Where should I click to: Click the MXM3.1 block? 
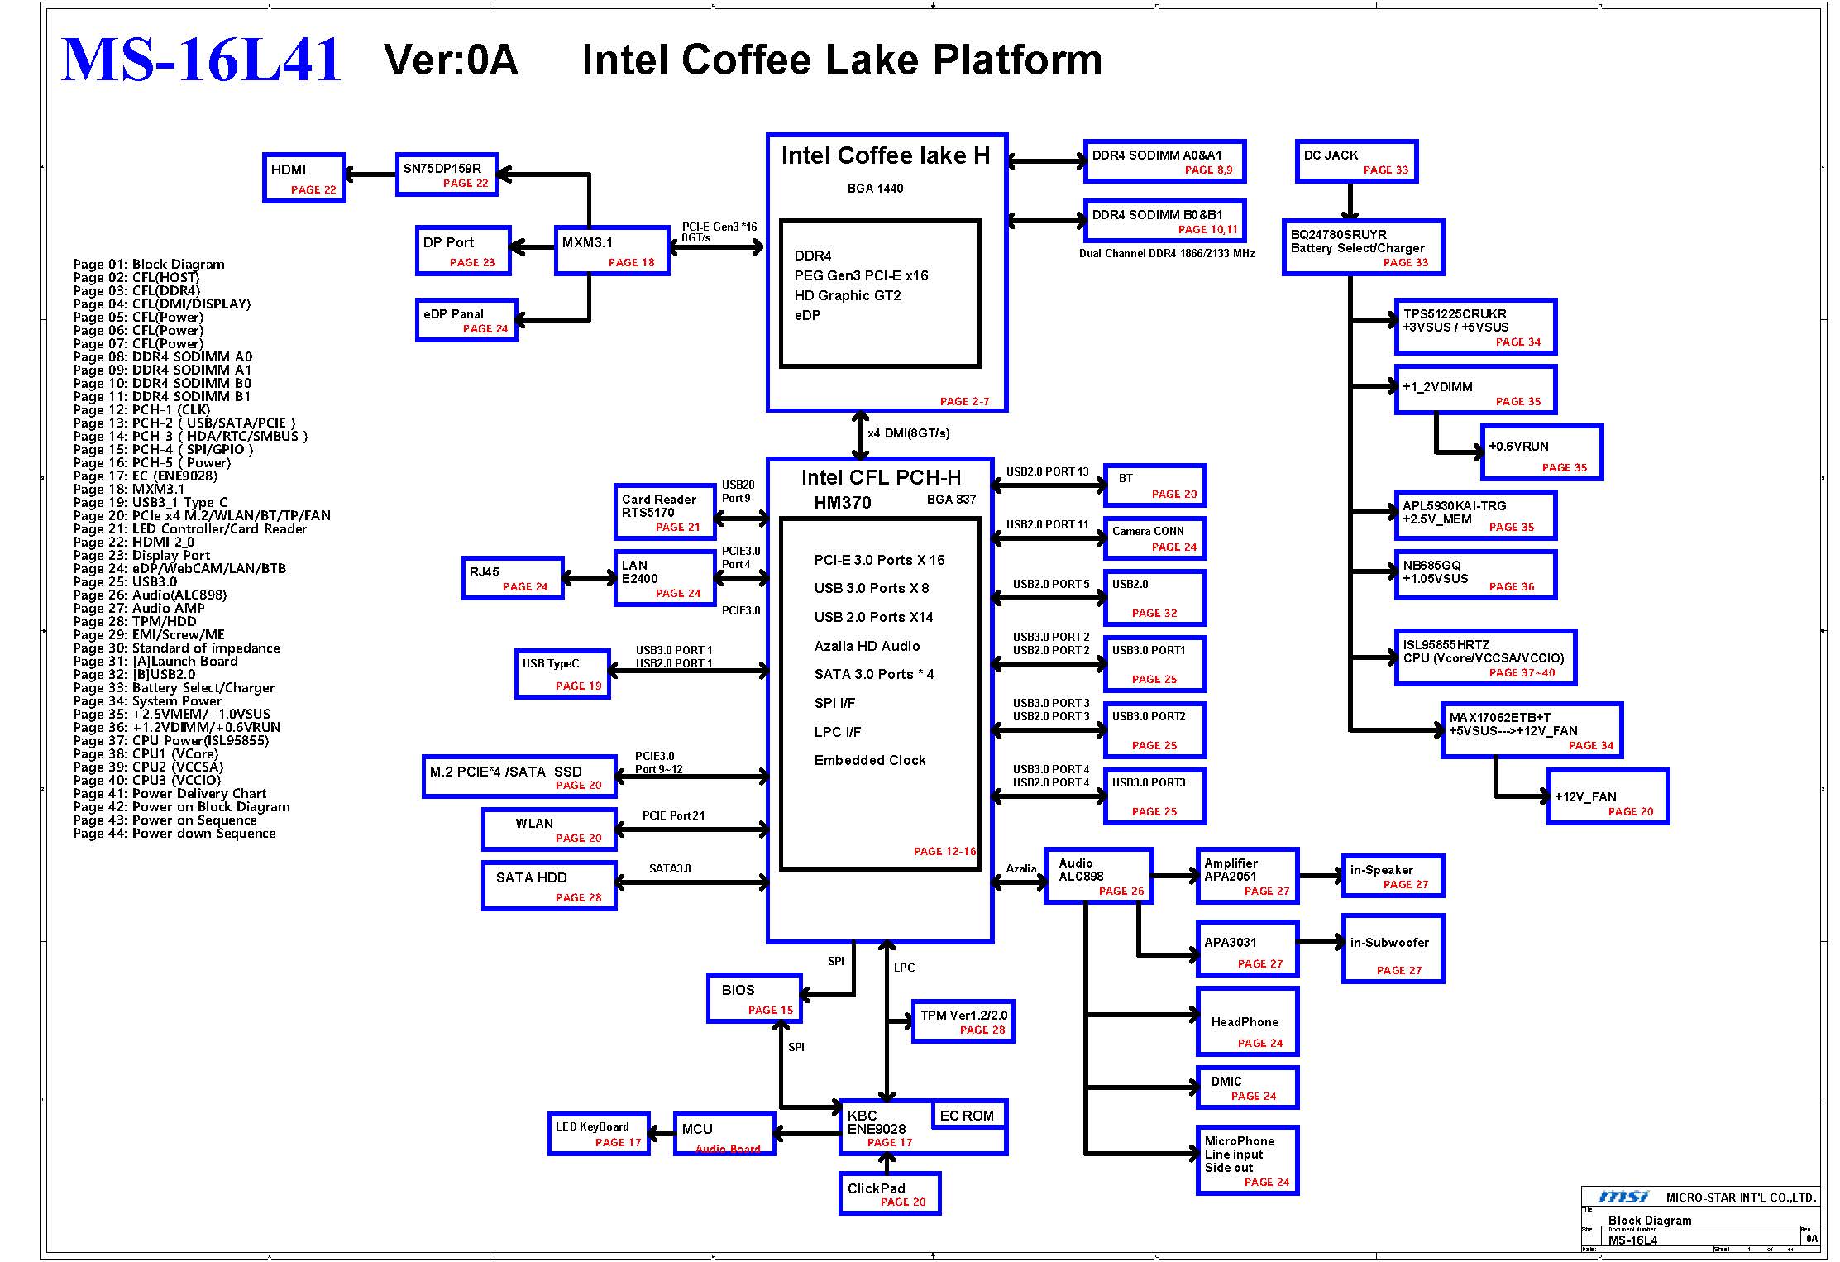(x=612, y=251)
